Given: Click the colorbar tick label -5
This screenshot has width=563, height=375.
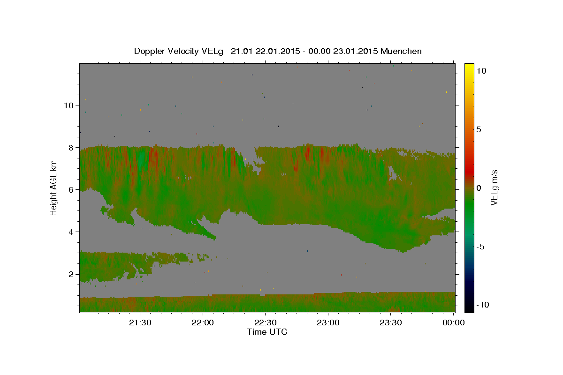Looking at the screenshot, I should pos(481,247).
